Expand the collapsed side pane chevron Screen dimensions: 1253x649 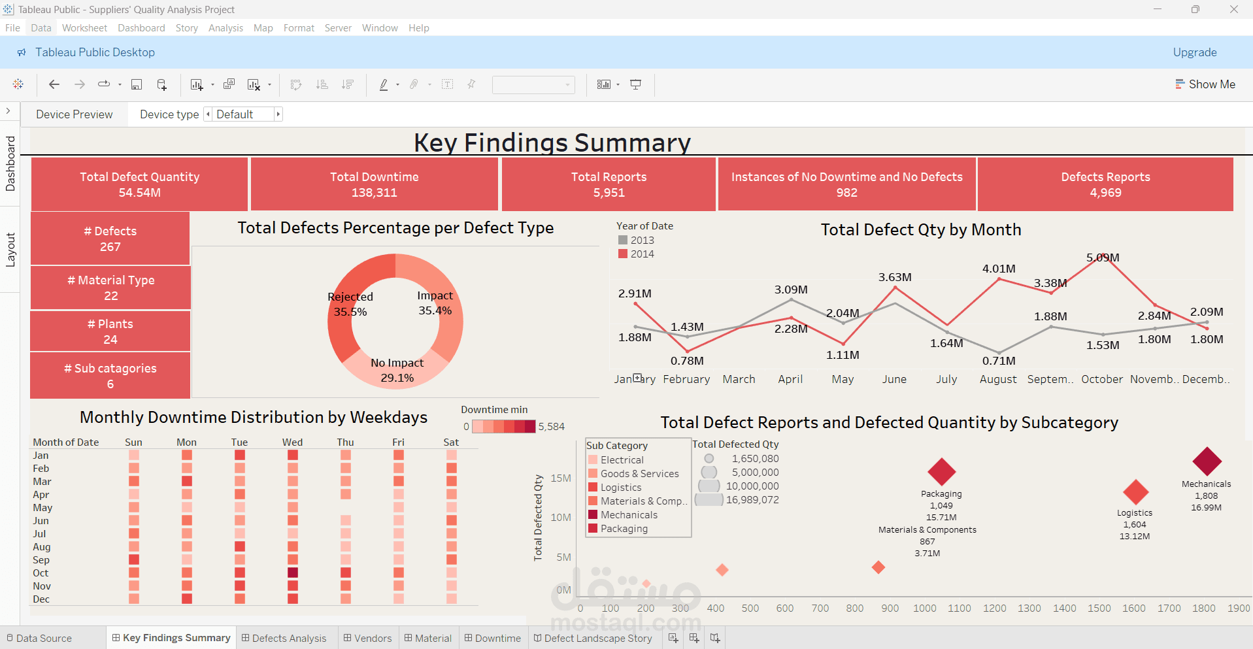click(8, 111)
